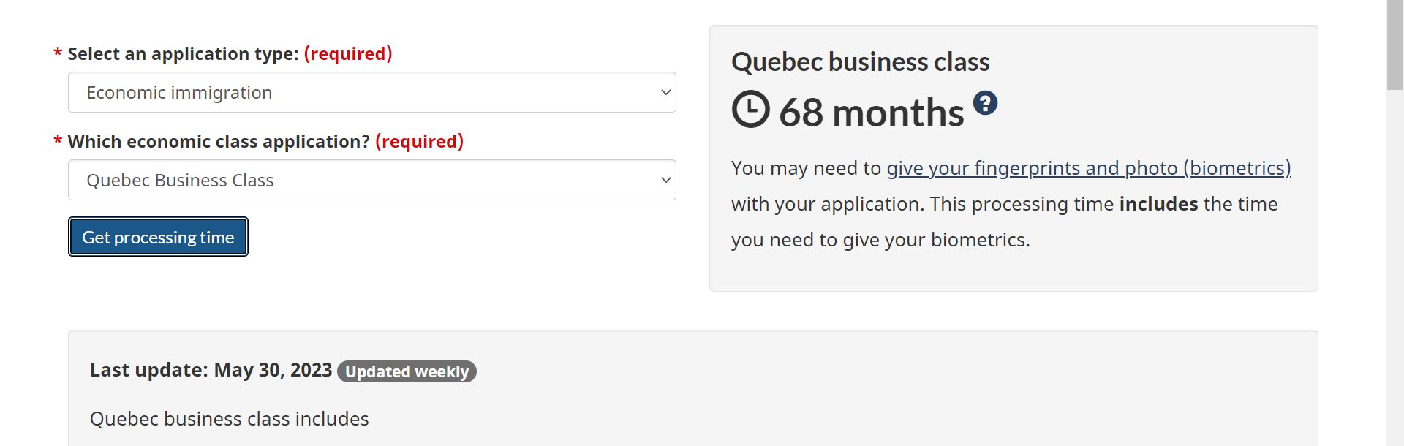Click the 68 months processing time text
The width and height of the screenshot is (1404, 446).
click(871, 113)
